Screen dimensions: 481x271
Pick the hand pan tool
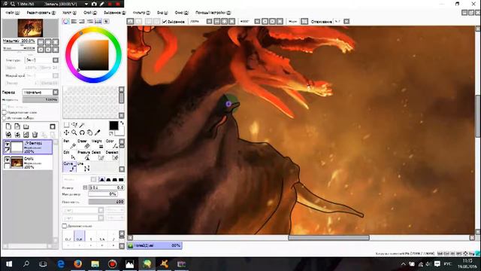click(89, 132)
